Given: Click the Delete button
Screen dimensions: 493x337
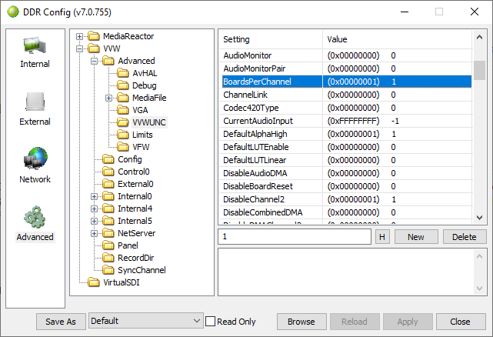Looking at the screenshot, I should [x=465, y=237].
